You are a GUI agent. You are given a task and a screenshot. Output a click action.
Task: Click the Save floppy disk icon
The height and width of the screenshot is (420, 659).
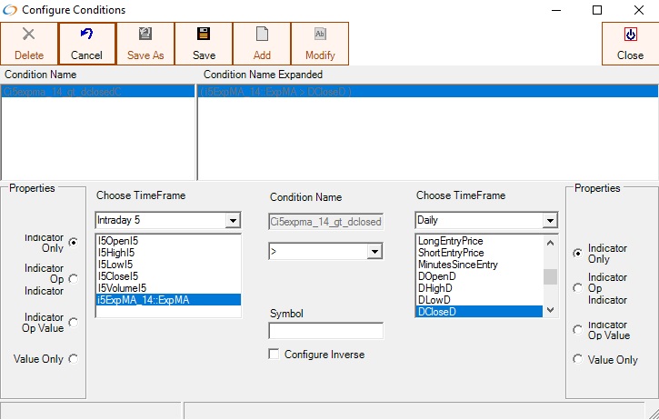coord(204,35)
